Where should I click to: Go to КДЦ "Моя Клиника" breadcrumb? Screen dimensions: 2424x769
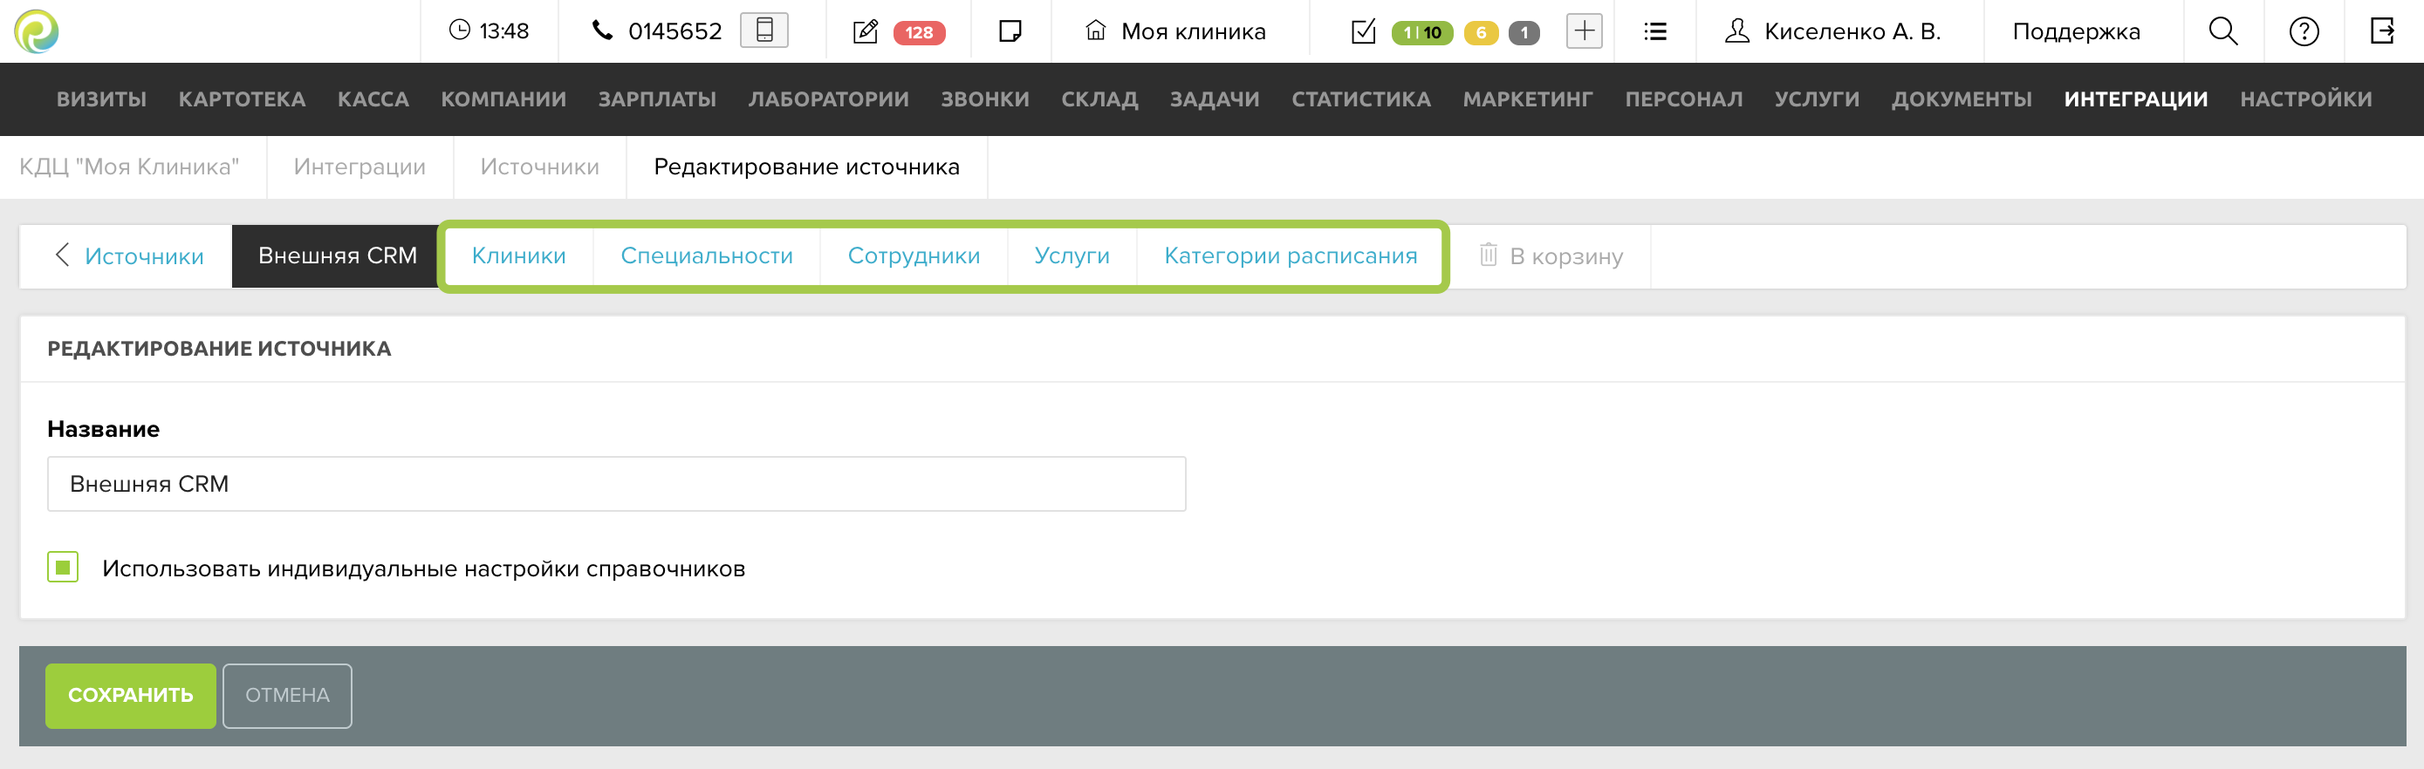pos(130,167)
